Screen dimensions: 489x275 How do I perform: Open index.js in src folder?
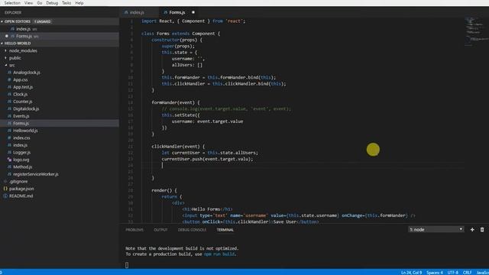click(x=20, y=145)
